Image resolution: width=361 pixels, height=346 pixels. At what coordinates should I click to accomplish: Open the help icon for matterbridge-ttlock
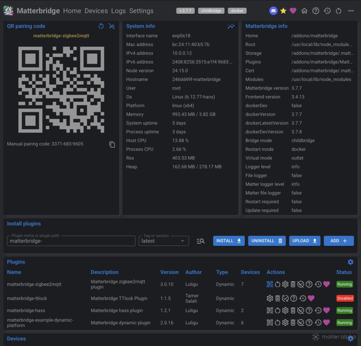coord(293,298)
